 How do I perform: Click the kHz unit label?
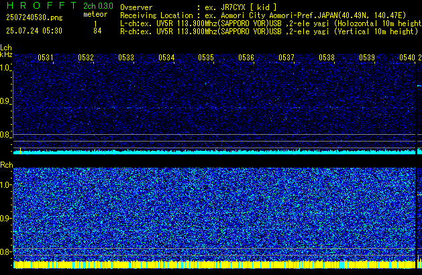pos(6,54)
